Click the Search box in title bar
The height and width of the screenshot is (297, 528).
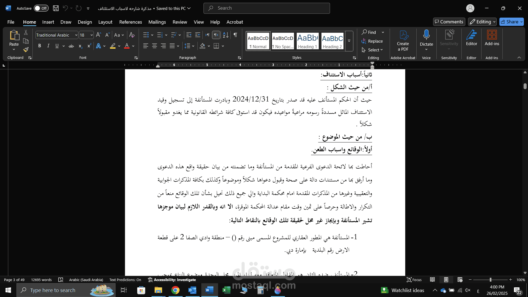266,8
